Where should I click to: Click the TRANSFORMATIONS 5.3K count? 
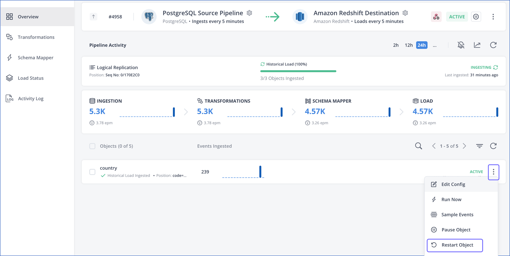[x=205, y=111]
